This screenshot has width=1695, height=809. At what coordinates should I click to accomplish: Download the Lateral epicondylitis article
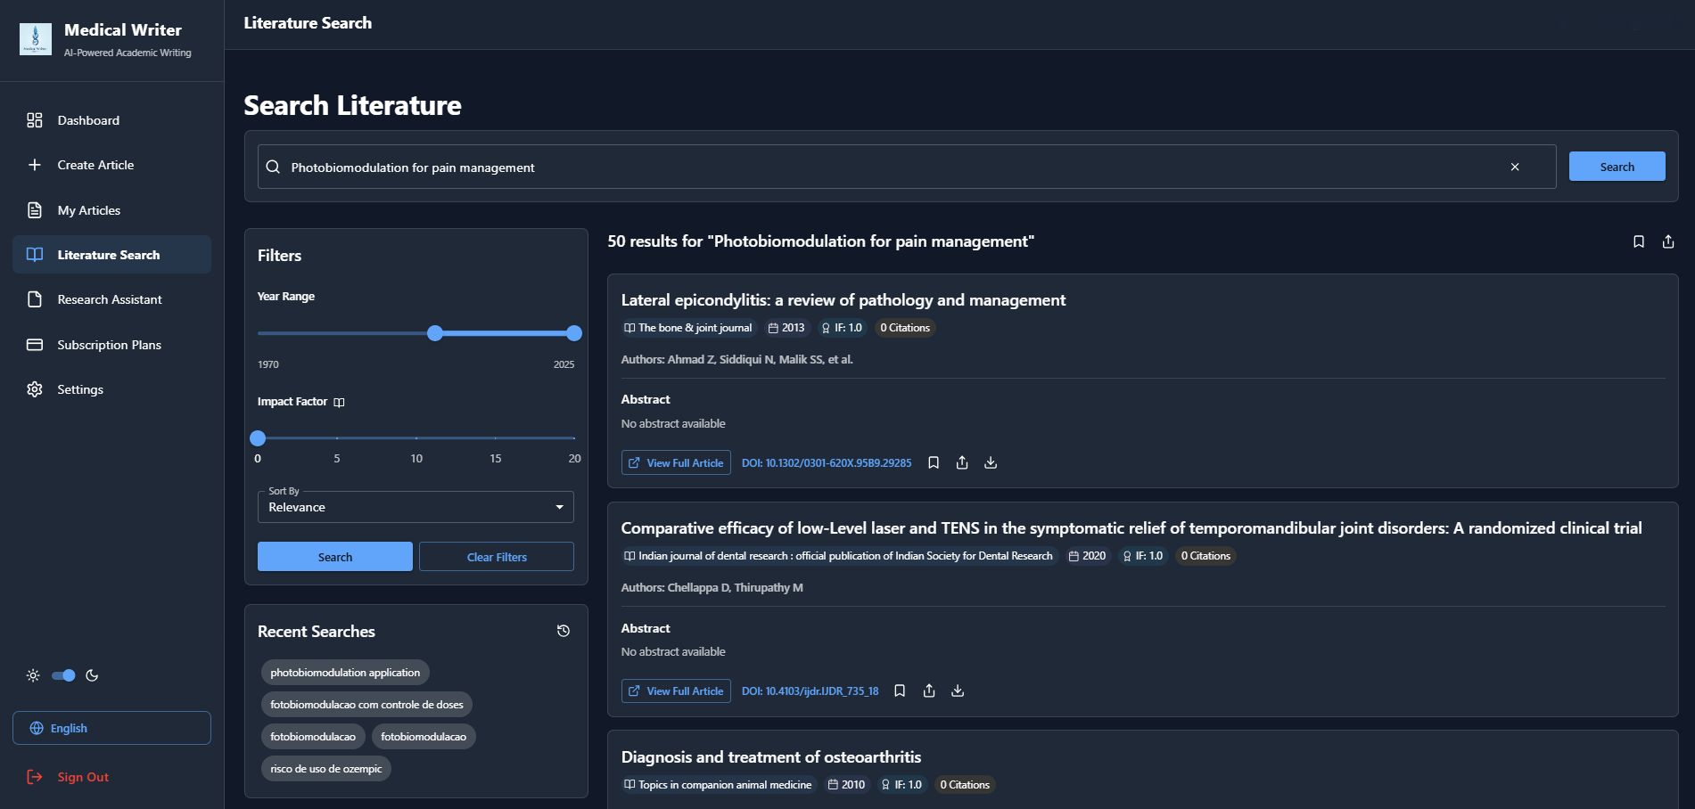pos(991,462)
